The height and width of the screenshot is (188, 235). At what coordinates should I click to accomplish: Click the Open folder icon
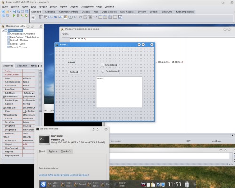tap(7, 11)
